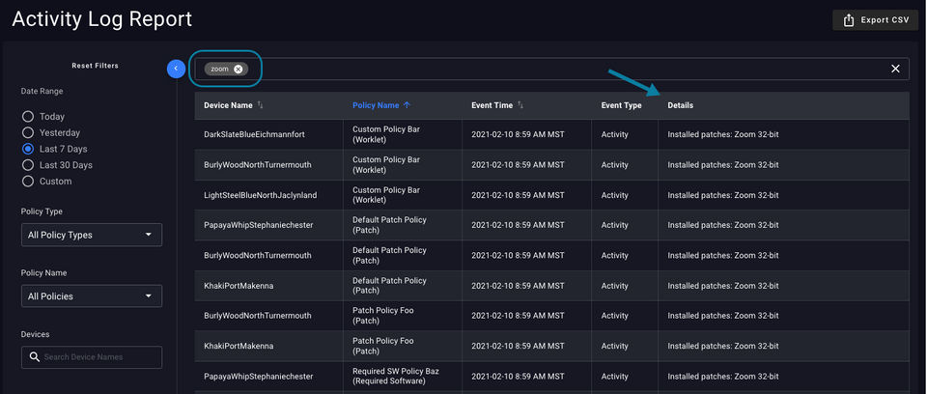
Task: Clear the search bar with X icon
Action: (895, 69)
